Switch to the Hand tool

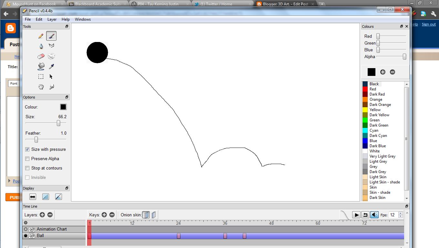(41, 87)
